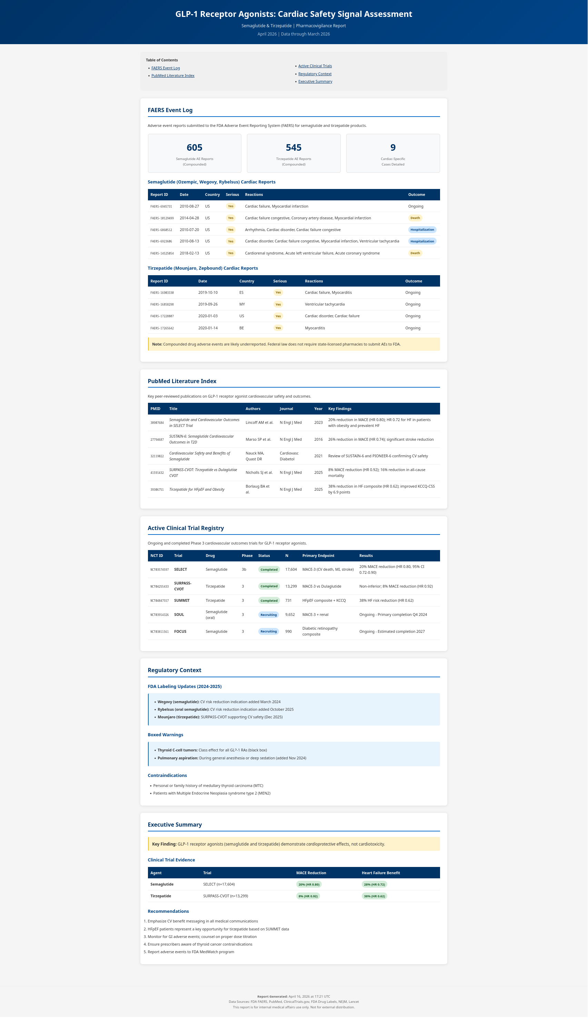Viewport: 588px width, 1018px height.
Task: Open the Regulatory Context link
Action: pos(315,74)
